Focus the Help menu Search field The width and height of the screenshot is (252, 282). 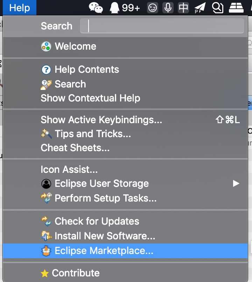pos(162,26)
